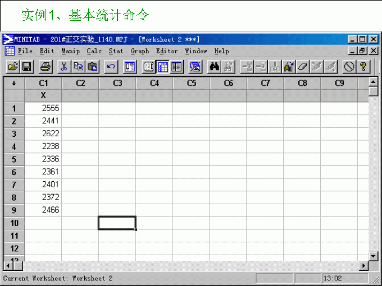382x286 pixels.
Task: Paste using the clipboard icon
Action: pos(93,66)
